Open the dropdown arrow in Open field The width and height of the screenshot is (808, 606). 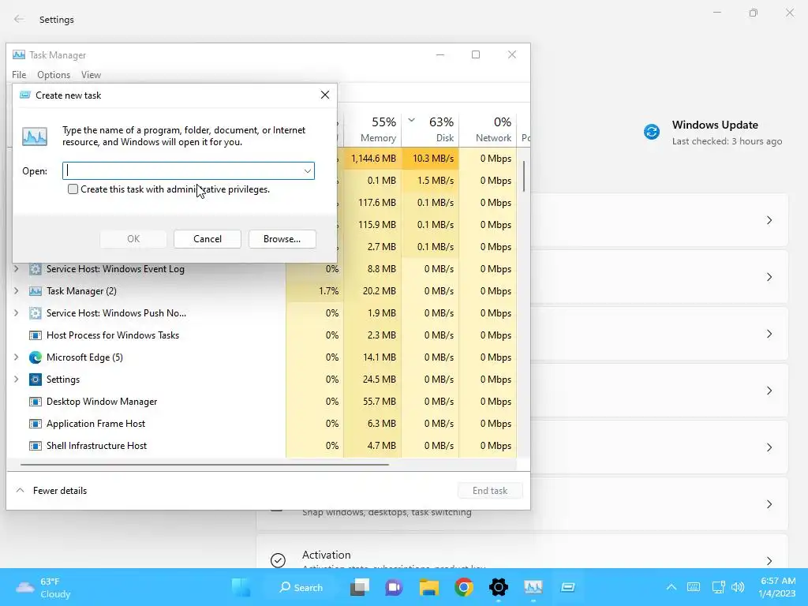[307, 171]
